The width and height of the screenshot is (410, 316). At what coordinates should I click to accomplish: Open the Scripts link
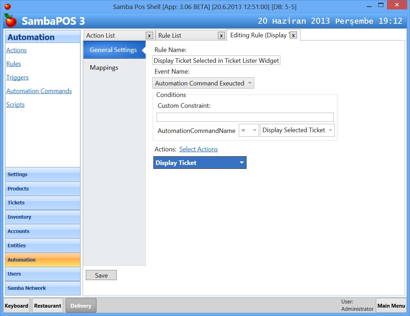(15, 104)
